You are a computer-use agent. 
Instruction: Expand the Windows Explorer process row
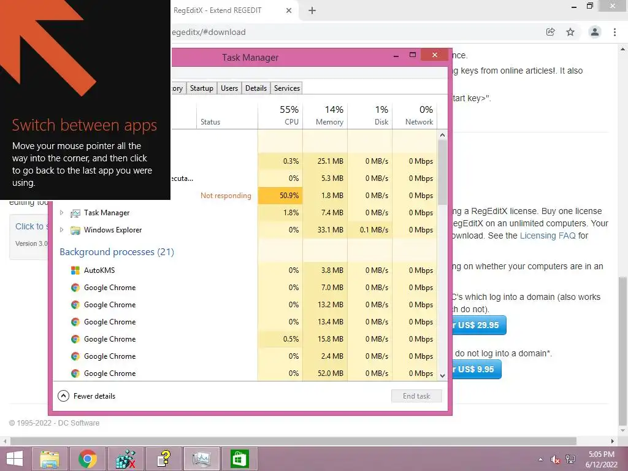click(62, 230)
